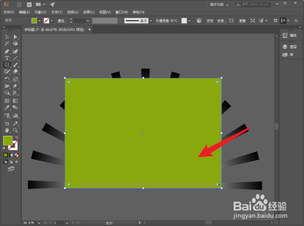Select the Selection tool (black arrow outline)

click(x=7, y=37)
